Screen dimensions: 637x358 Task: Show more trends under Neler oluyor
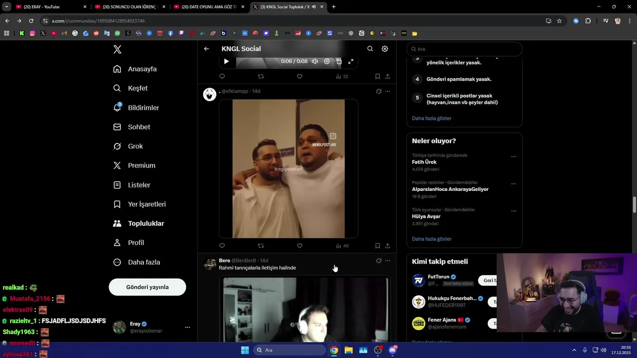coord(431,239)
